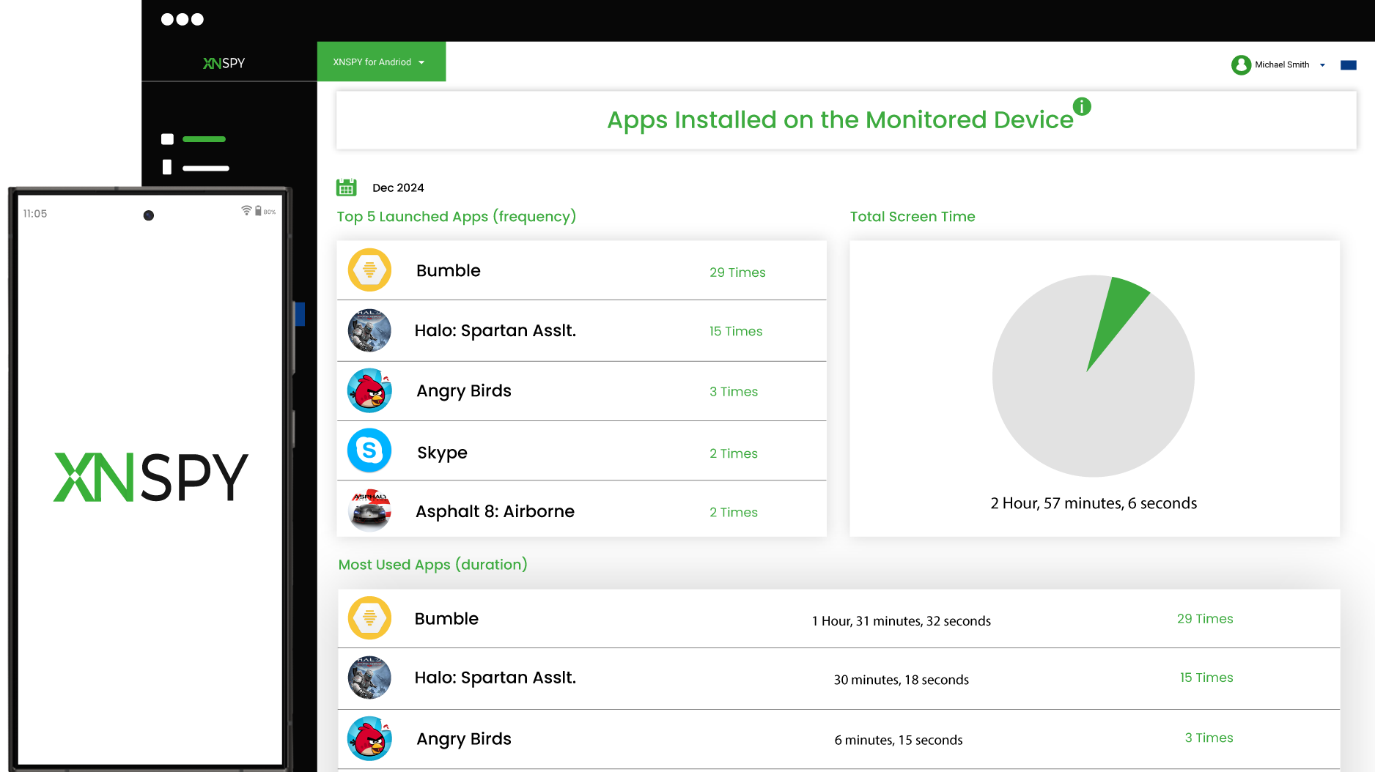
Task: Select Bumble name in Most Used Apps
Action: (x=446, y=618)
